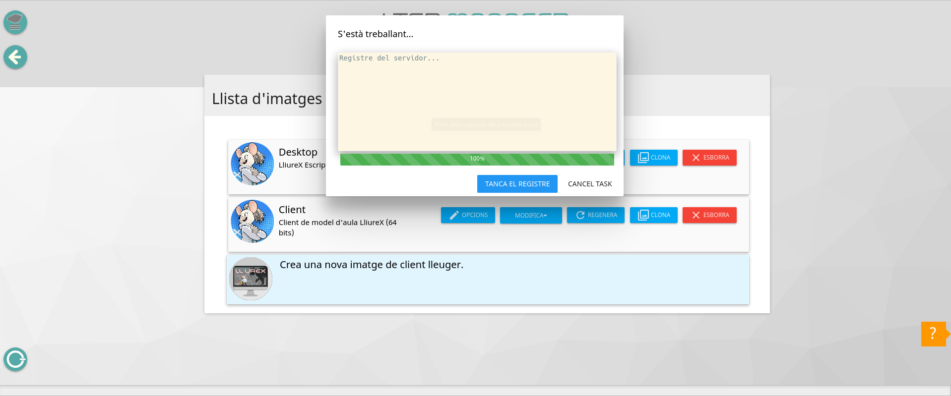
Task: Click the LliureX menu icon at top-left
Action: pos(15,22)
